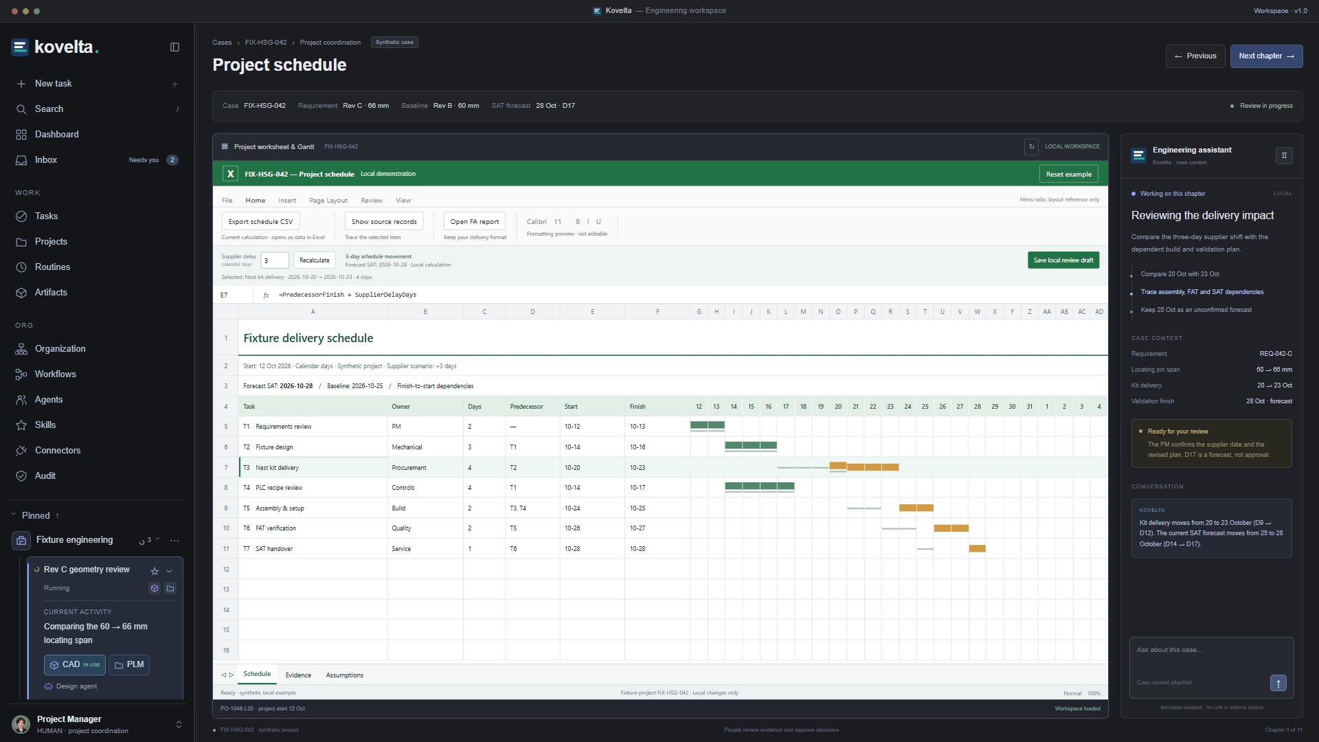
Task: Star the Rev C geometry review task
Action: pyautogui.click(x=155, y=571)
